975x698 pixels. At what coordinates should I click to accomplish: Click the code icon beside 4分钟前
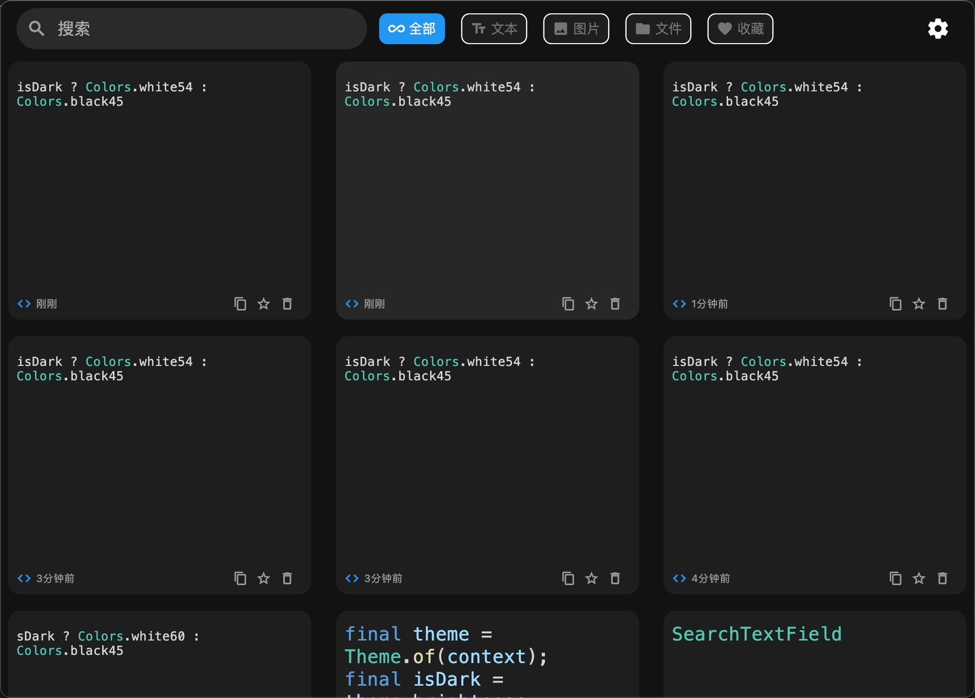pos(679,578)
